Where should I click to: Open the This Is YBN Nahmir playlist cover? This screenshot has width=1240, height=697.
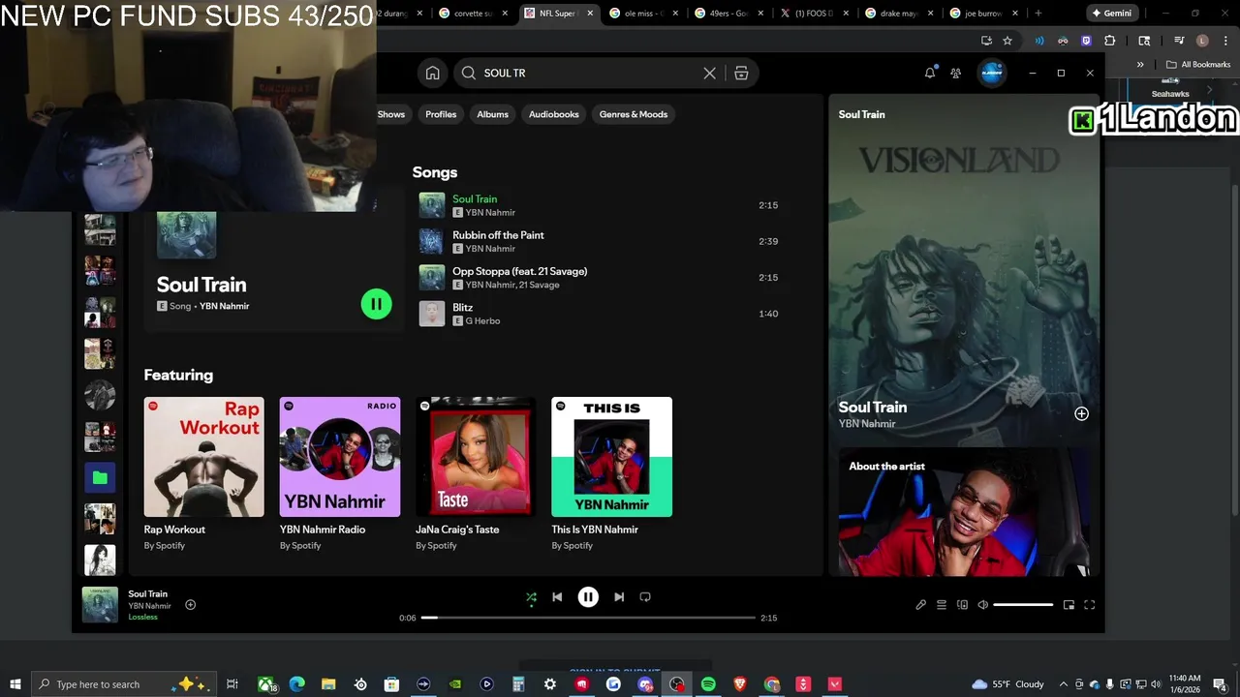coord(611,457)
